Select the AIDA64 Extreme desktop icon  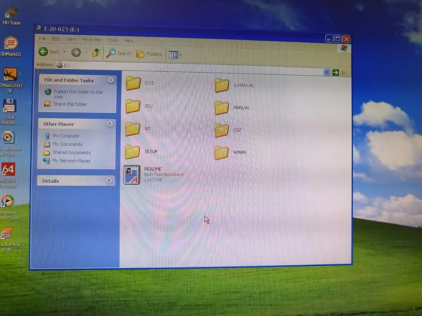tap(8, 175)
